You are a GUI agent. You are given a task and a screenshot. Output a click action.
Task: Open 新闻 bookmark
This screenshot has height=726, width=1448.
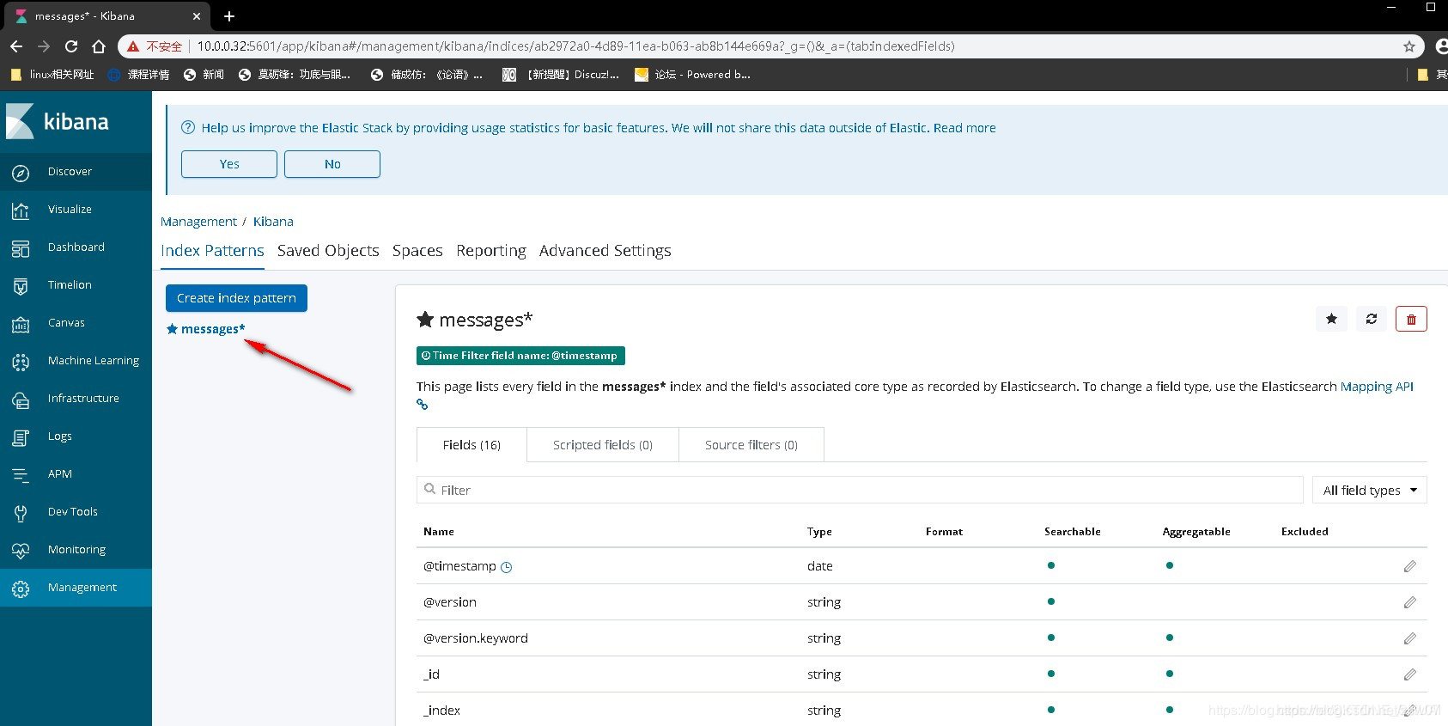[204, 75]
